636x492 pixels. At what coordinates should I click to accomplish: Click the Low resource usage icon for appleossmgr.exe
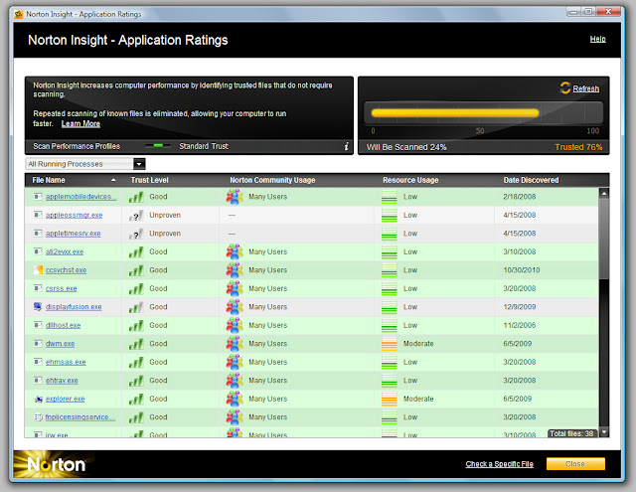[389, 215]
